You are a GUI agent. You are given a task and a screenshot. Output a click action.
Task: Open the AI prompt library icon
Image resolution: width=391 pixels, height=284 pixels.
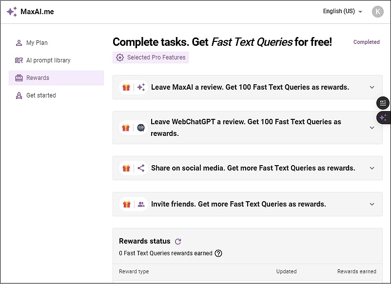click(x=19, y=60)
